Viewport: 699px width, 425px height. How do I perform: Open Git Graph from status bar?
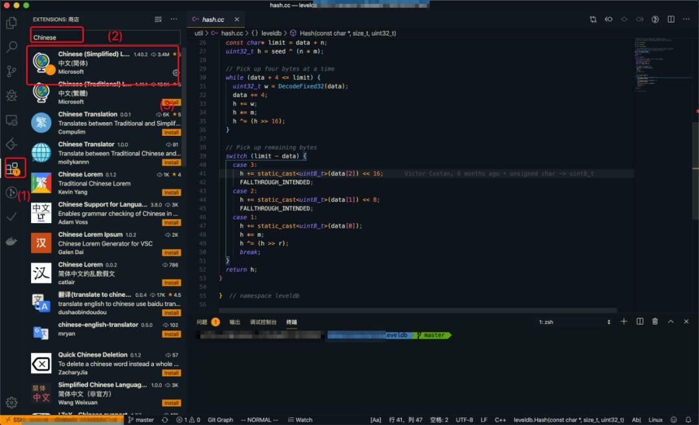click(x=220, y=420)
